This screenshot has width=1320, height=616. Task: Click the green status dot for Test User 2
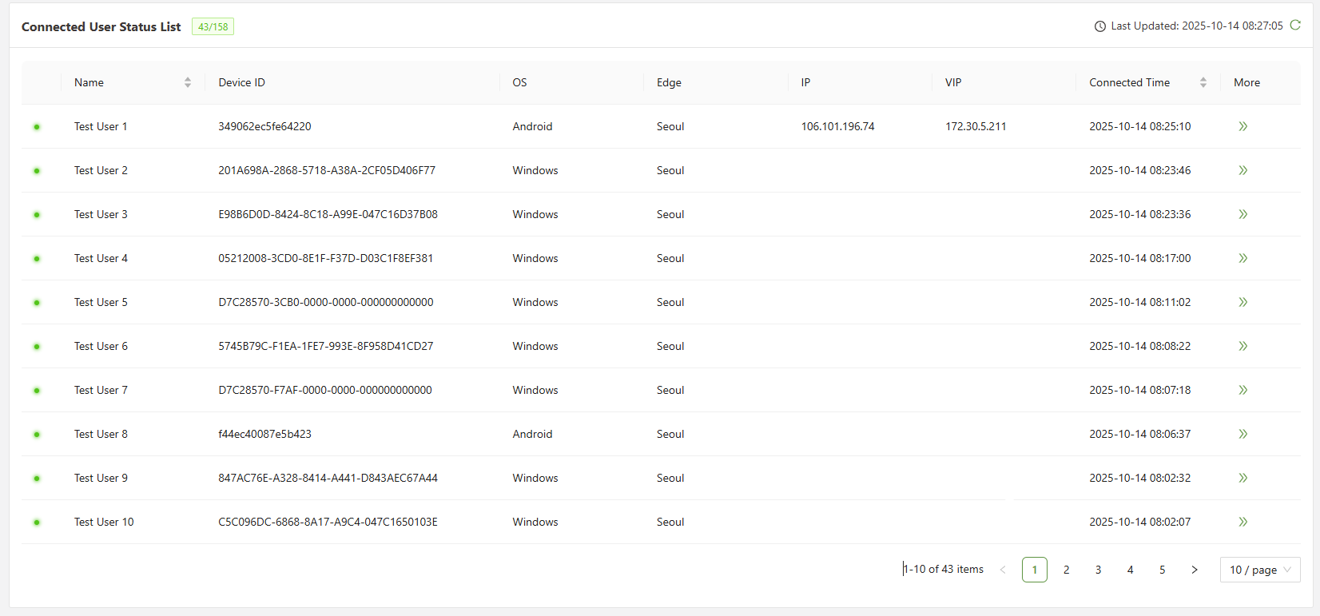click(37, 171)
